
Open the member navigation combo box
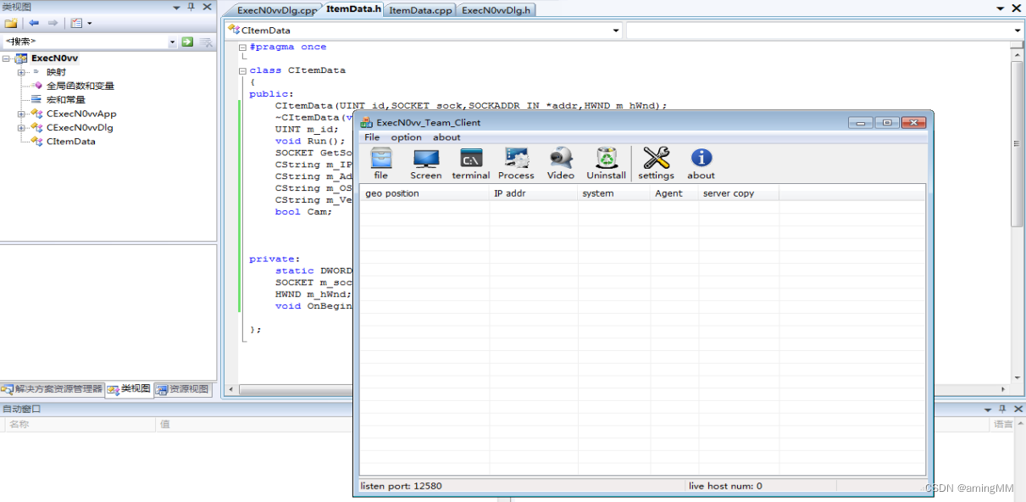(825, 31)
